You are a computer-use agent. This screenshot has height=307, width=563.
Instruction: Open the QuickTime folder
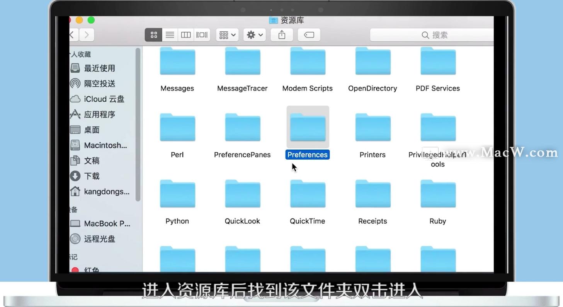(307, 194)
